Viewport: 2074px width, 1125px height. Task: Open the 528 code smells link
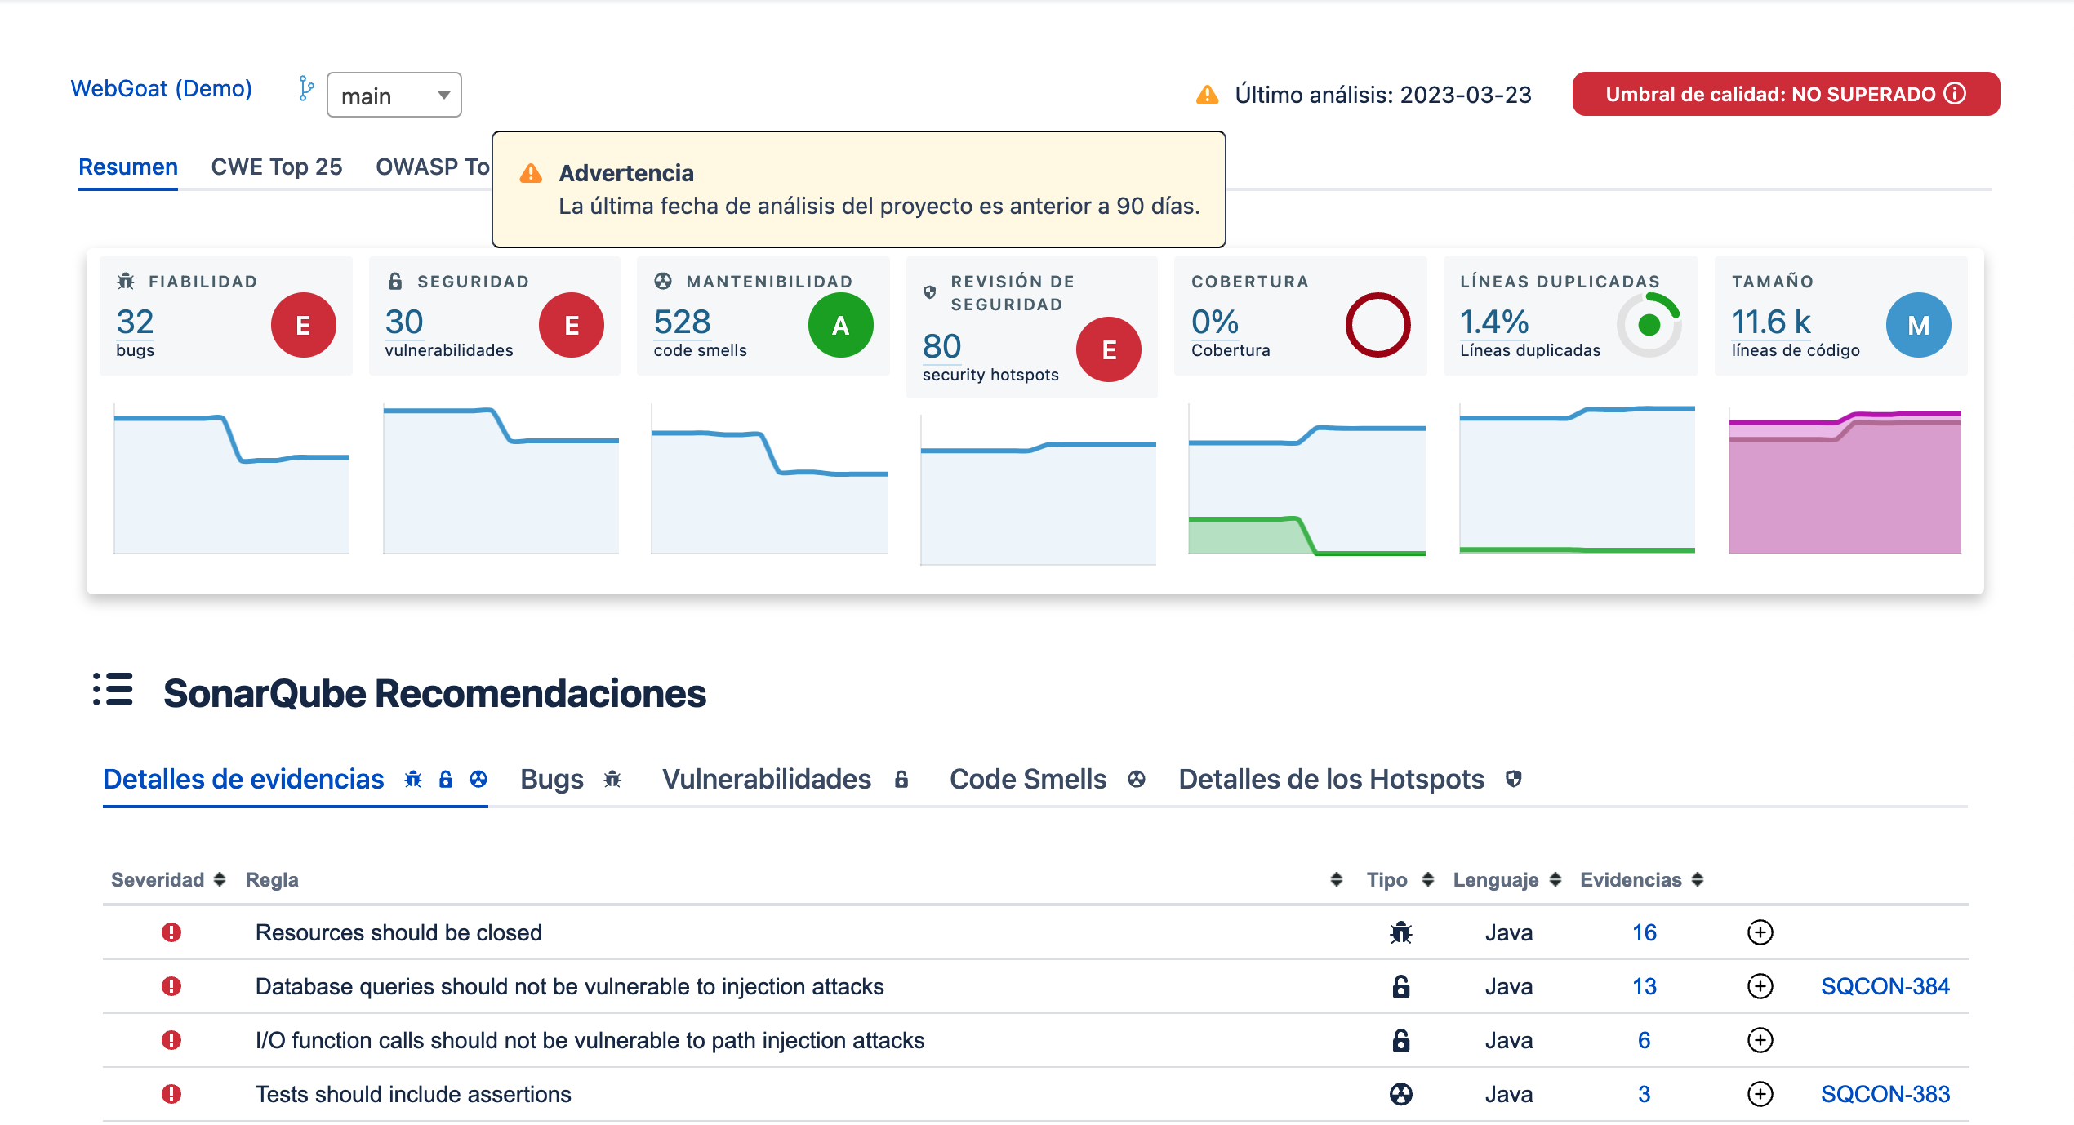(x=683, y=322)
